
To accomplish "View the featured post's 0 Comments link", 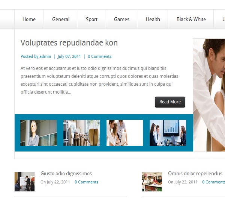I will [100, 56].
